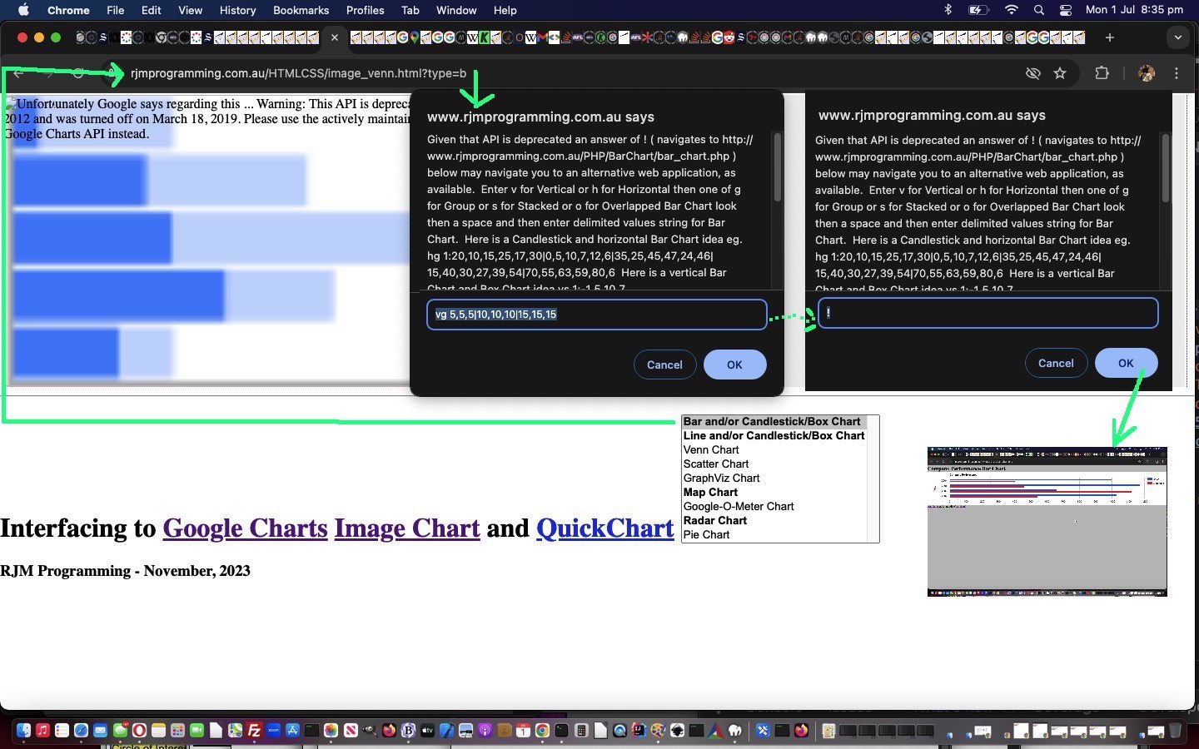Choose Radar Chart in the list

(774, 521)
